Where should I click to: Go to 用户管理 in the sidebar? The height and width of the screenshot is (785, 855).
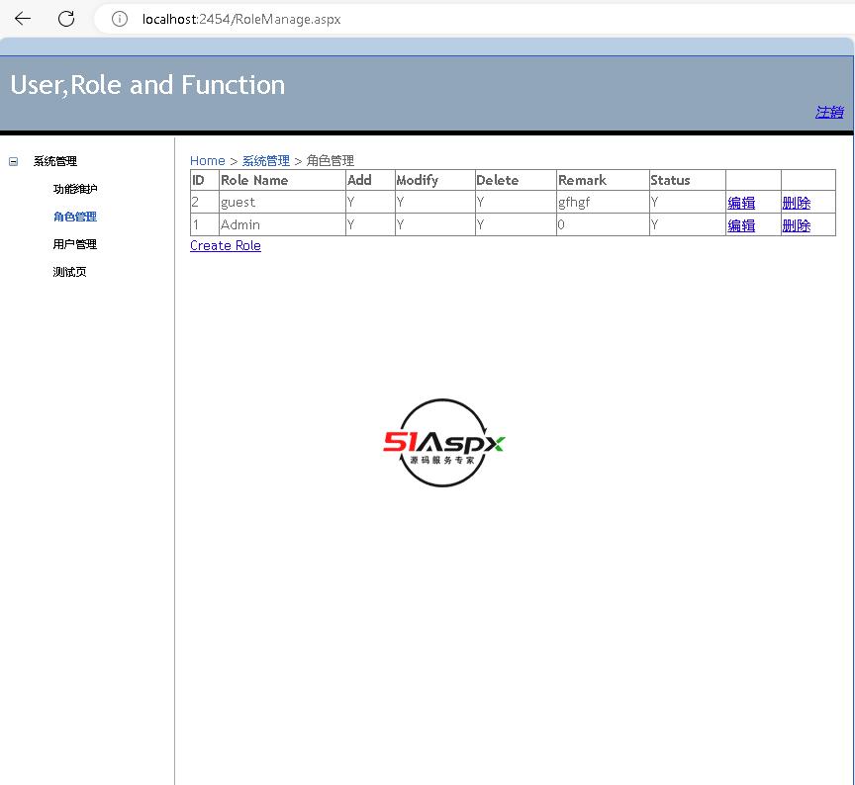coord(75,244)
